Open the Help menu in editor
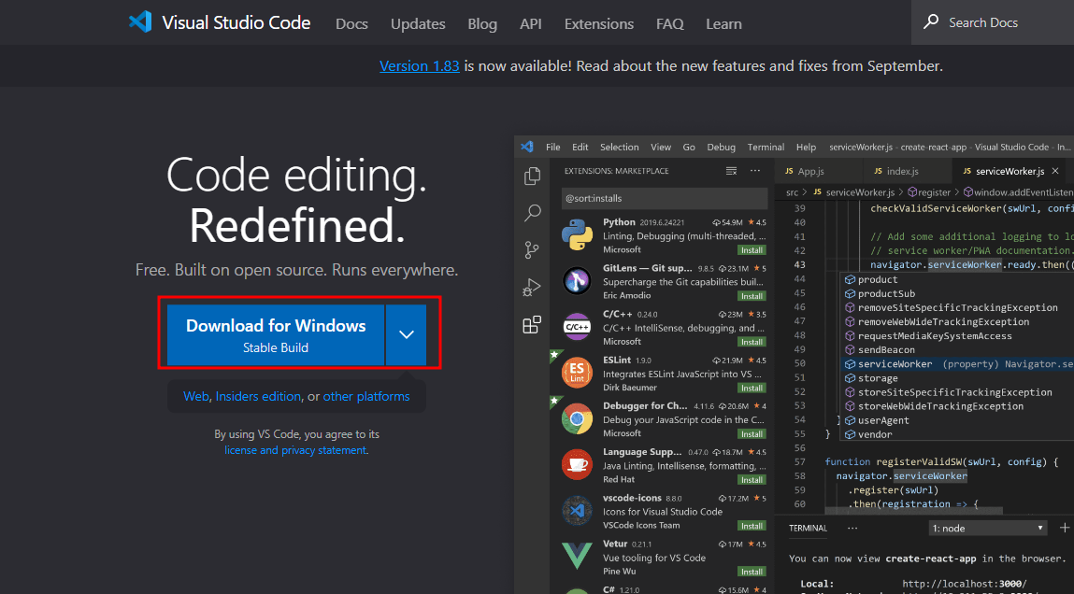This screenshot has height=594, width=1074. click(806, 148)
